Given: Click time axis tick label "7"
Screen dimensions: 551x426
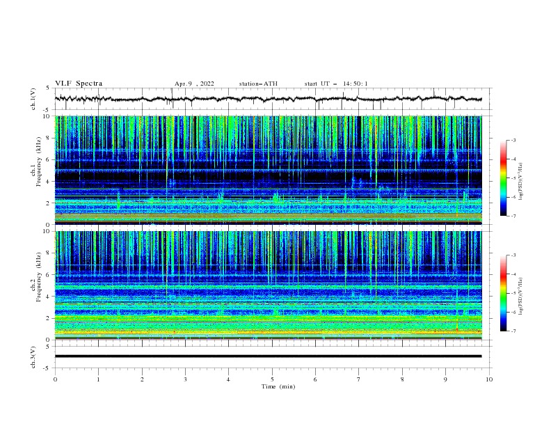Looking at the screenshot, I should pyautogui.click(x=359, y=379).
